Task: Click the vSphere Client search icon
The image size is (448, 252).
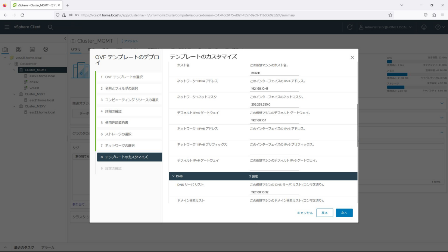Action: (x=50, y=27)
